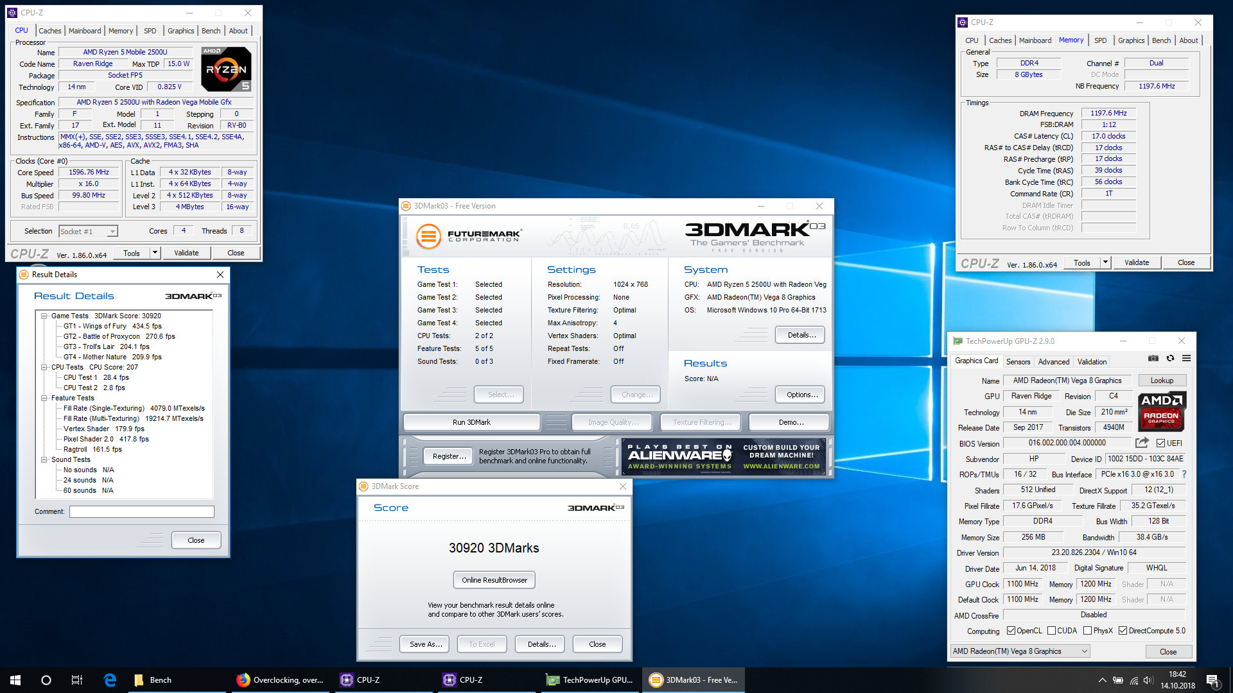Toggle the CUDA checkbox
This screenshot has height=693, width=1233.
point(1051,631)
